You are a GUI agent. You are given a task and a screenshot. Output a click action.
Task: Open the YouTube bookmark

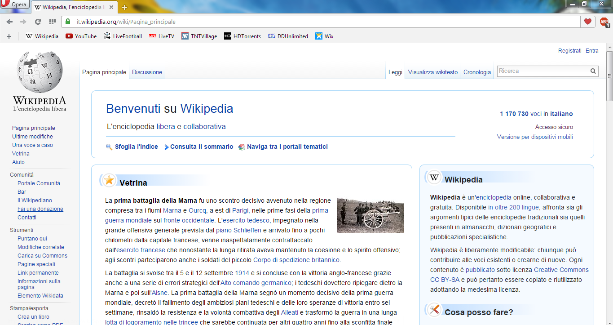81,36
